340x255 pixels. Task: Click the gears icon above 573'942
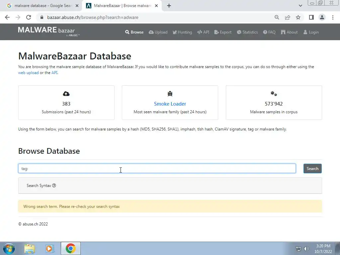tap(274, 94)
